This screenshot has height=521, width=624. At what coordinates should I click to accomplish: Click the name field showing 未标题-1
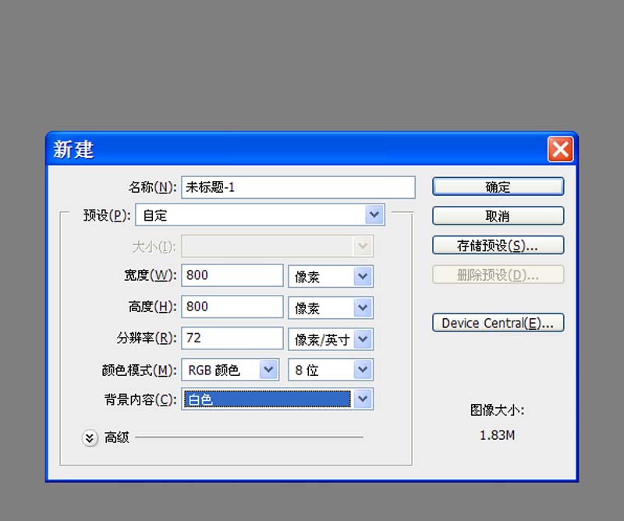coord(296,186)
